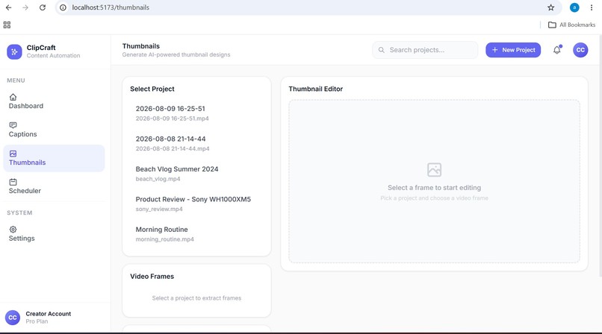Image resolution: width=602 pixels, height=334 pixels.
Task: Open the browser three-dot menu
Action: point(592,7)
